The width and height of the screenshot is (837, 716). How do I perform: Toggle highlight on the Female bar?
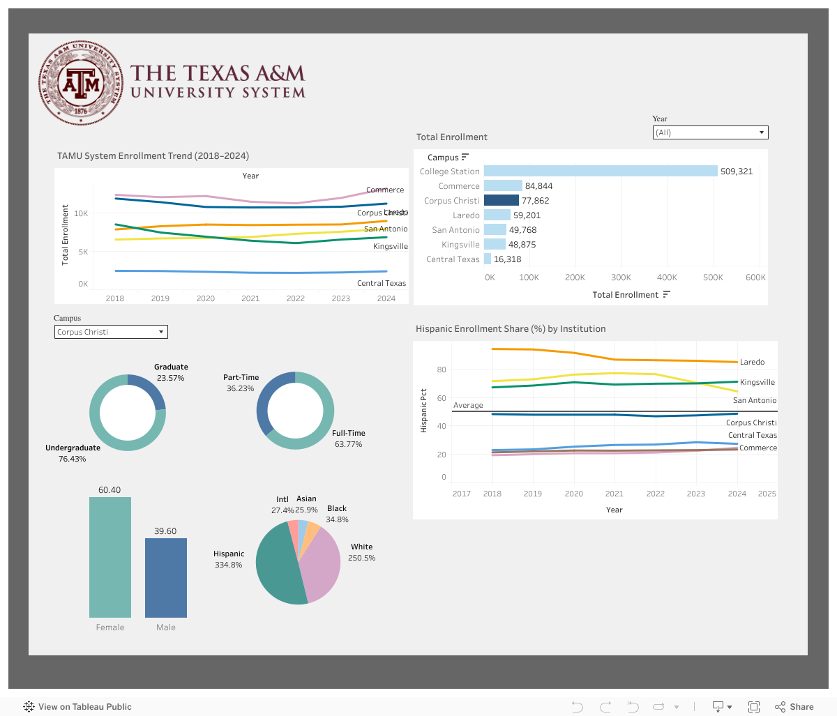(110, 558)
